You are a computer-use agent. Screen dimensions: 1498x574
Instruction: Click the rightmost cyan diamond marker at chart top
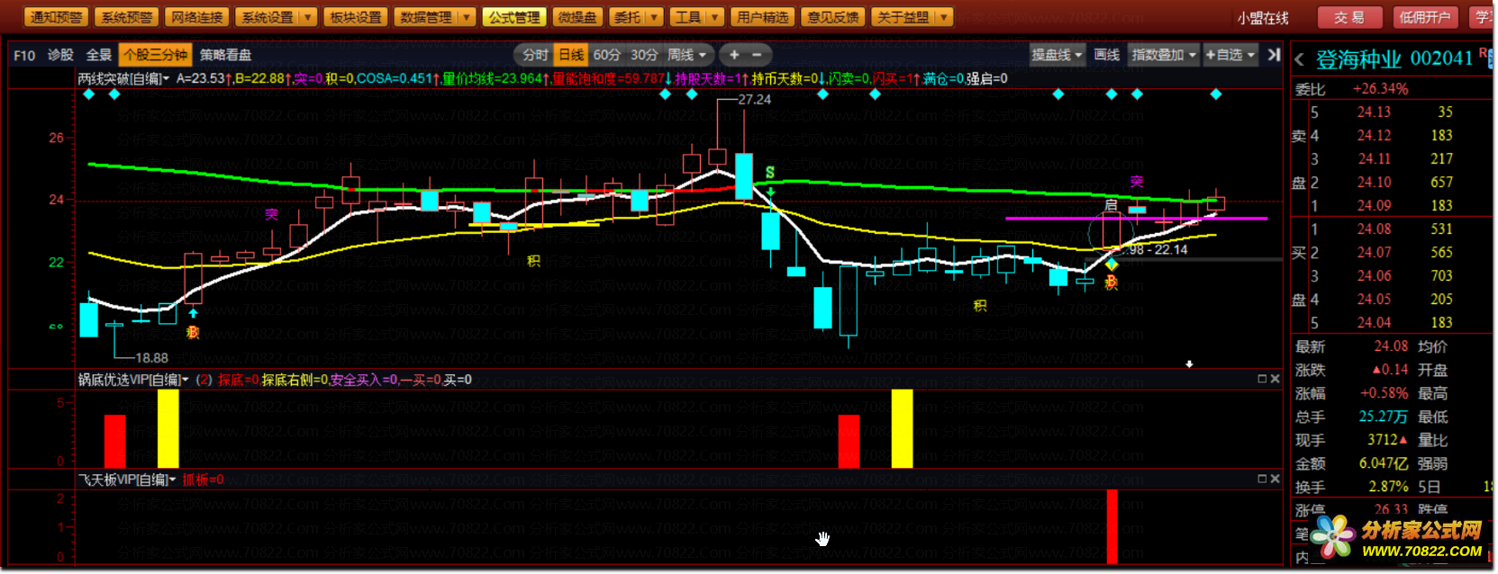(x=1216, y=94)
